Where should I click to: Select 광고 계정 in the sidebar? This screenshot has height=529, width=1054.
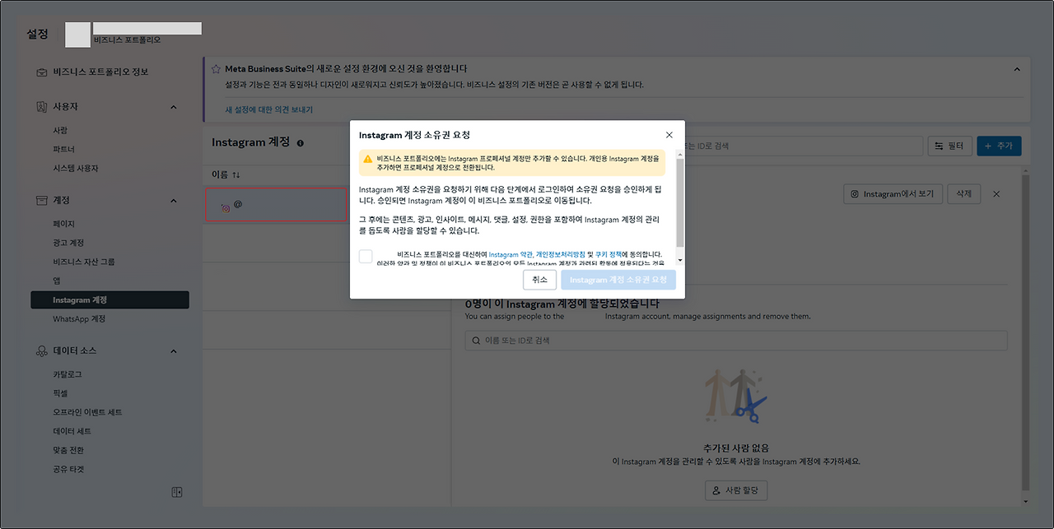(x=68, y=244)
